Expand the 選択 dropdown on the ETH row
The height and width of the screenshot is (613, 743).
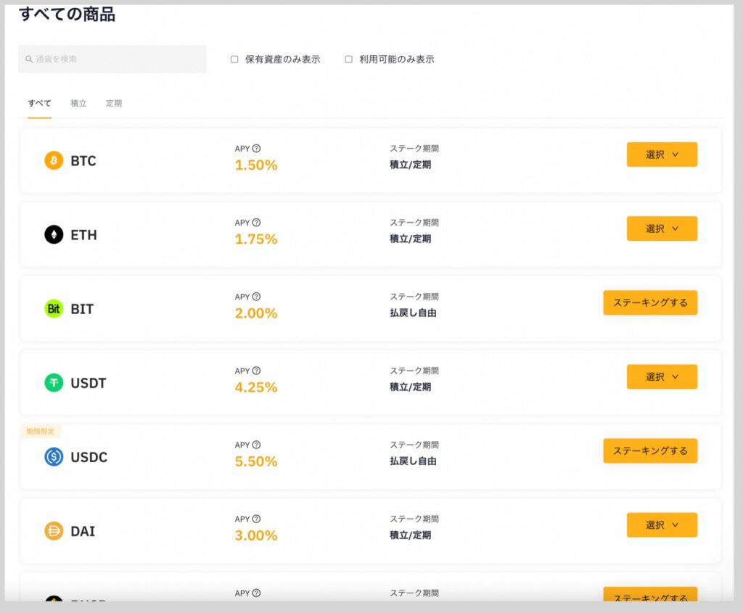pos(661,229)
